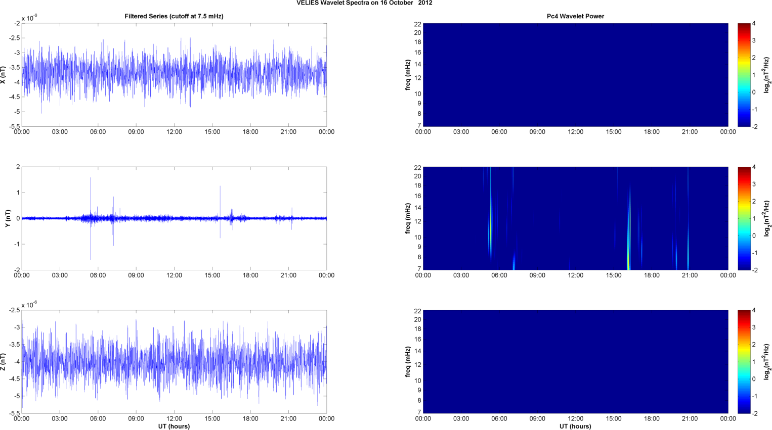The image size is (772, 430).
Task: Click the log2(nT²/Hz) label of the X colorbar
Action: coord(767,75)
